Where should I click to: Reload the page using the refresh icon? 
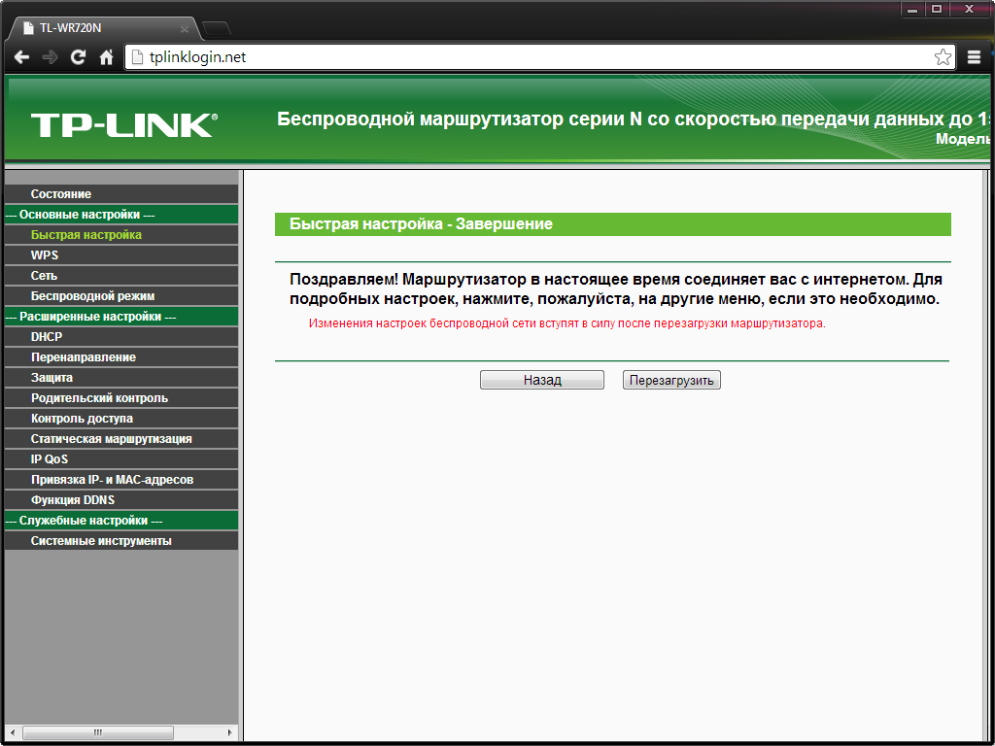tap(77, 57)
